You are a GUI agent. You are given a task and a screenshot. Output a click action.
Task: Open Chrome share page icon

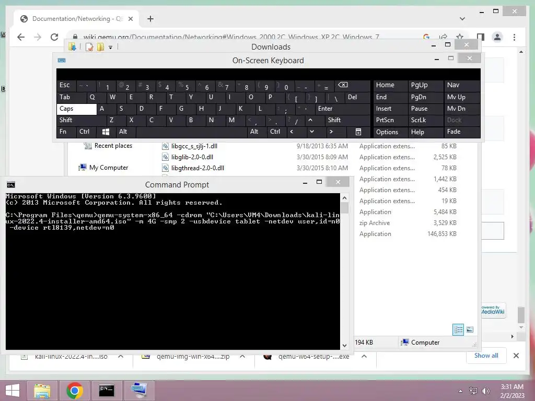(x=443, y=37)
